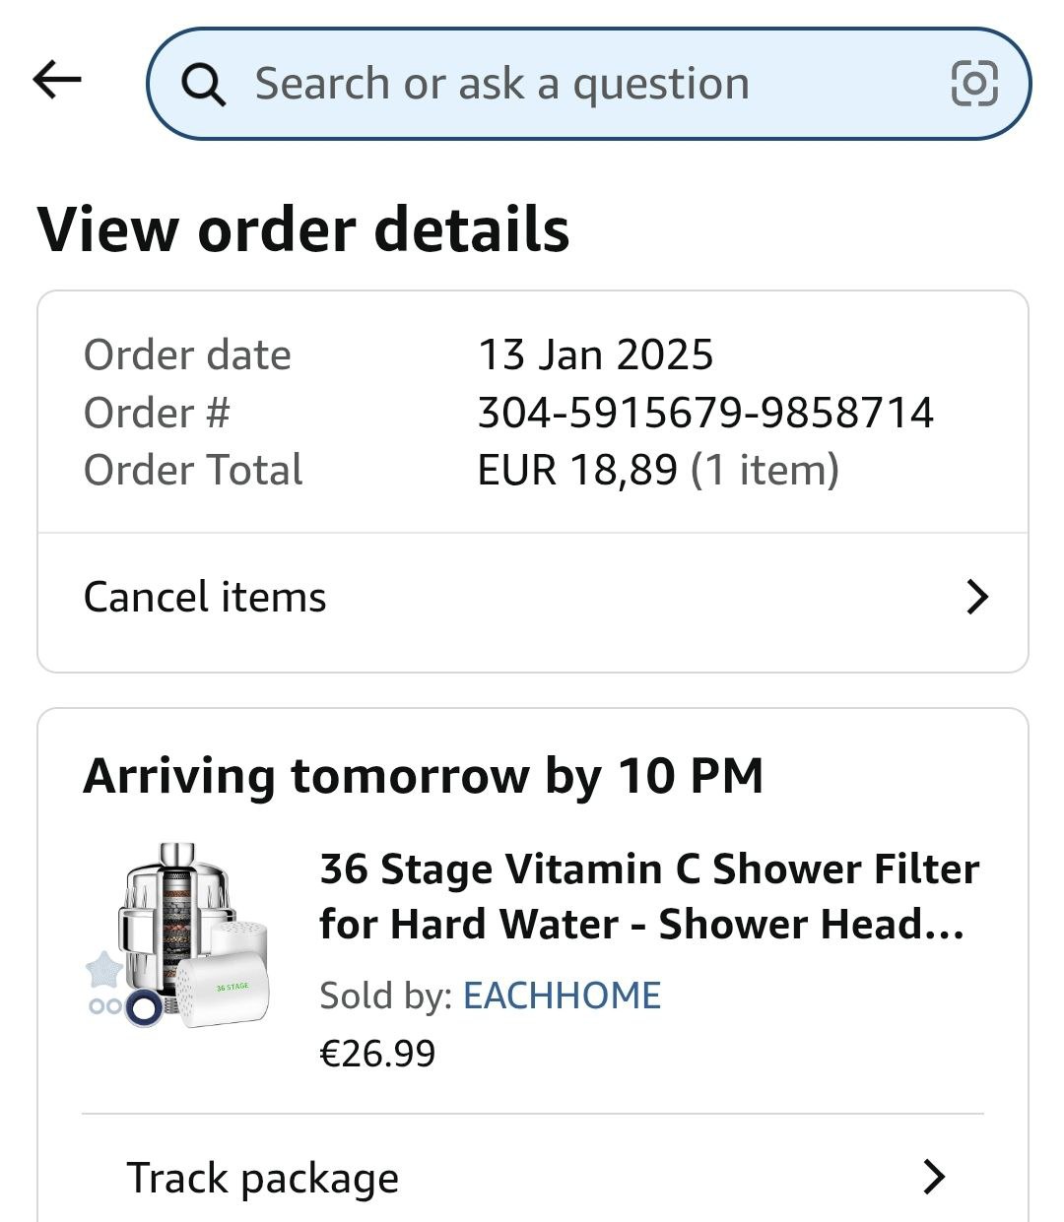The height and width of the screenshot is (1222, 1064).
Task: Click the "(1 item)" count text
Action: (x=765, y=470)
